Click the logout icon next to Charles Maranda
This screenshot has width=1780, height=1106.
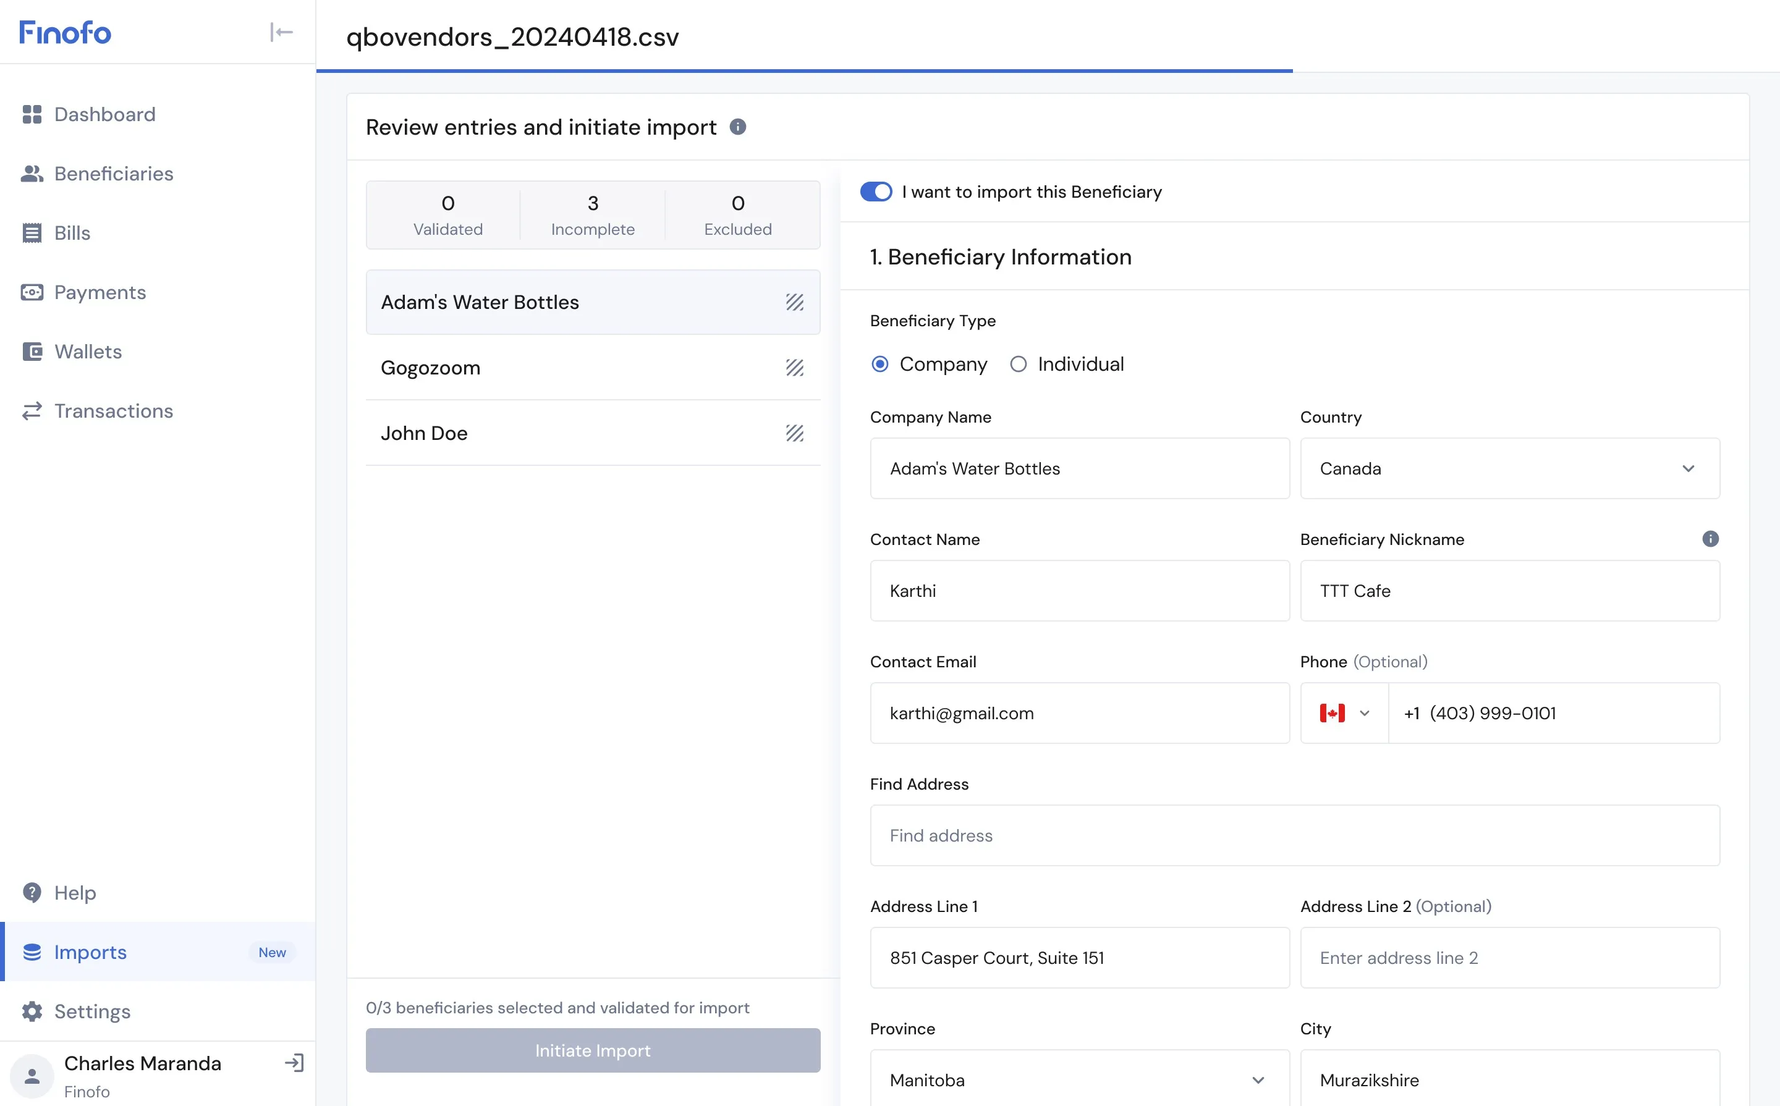(x=294, y=1063)
